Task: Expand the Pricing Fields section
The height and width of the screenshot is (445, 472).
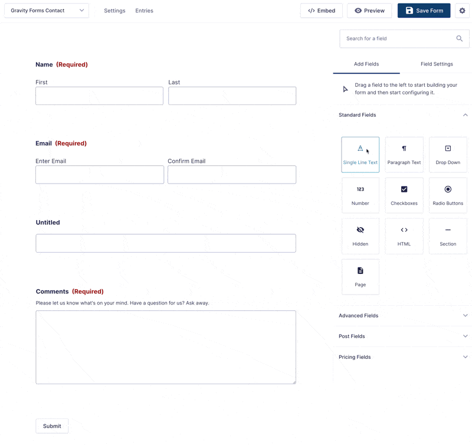Action: pyautogui.click(x=403, y=357)
